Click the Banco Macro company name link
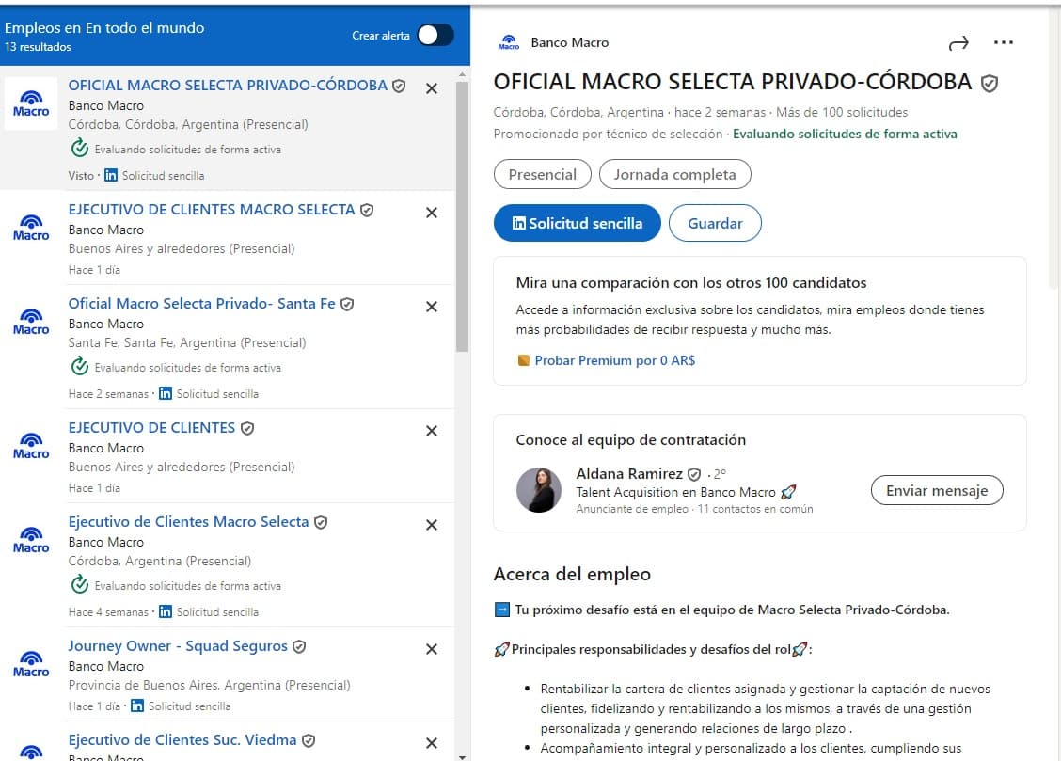Viewport: 1061px width, 761px height. 569,42
